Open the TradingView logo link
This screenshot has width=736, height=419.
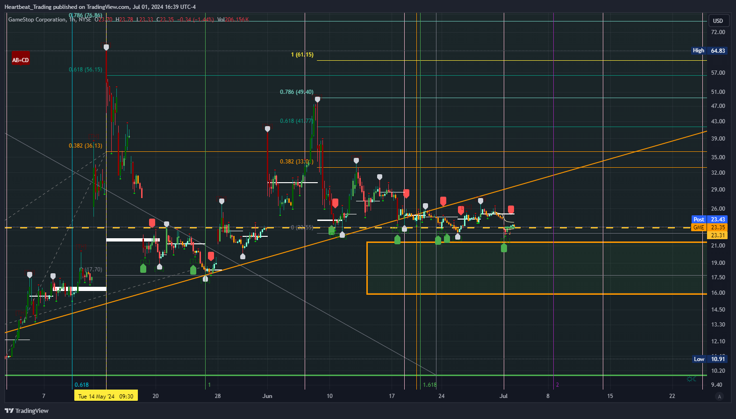27,411
